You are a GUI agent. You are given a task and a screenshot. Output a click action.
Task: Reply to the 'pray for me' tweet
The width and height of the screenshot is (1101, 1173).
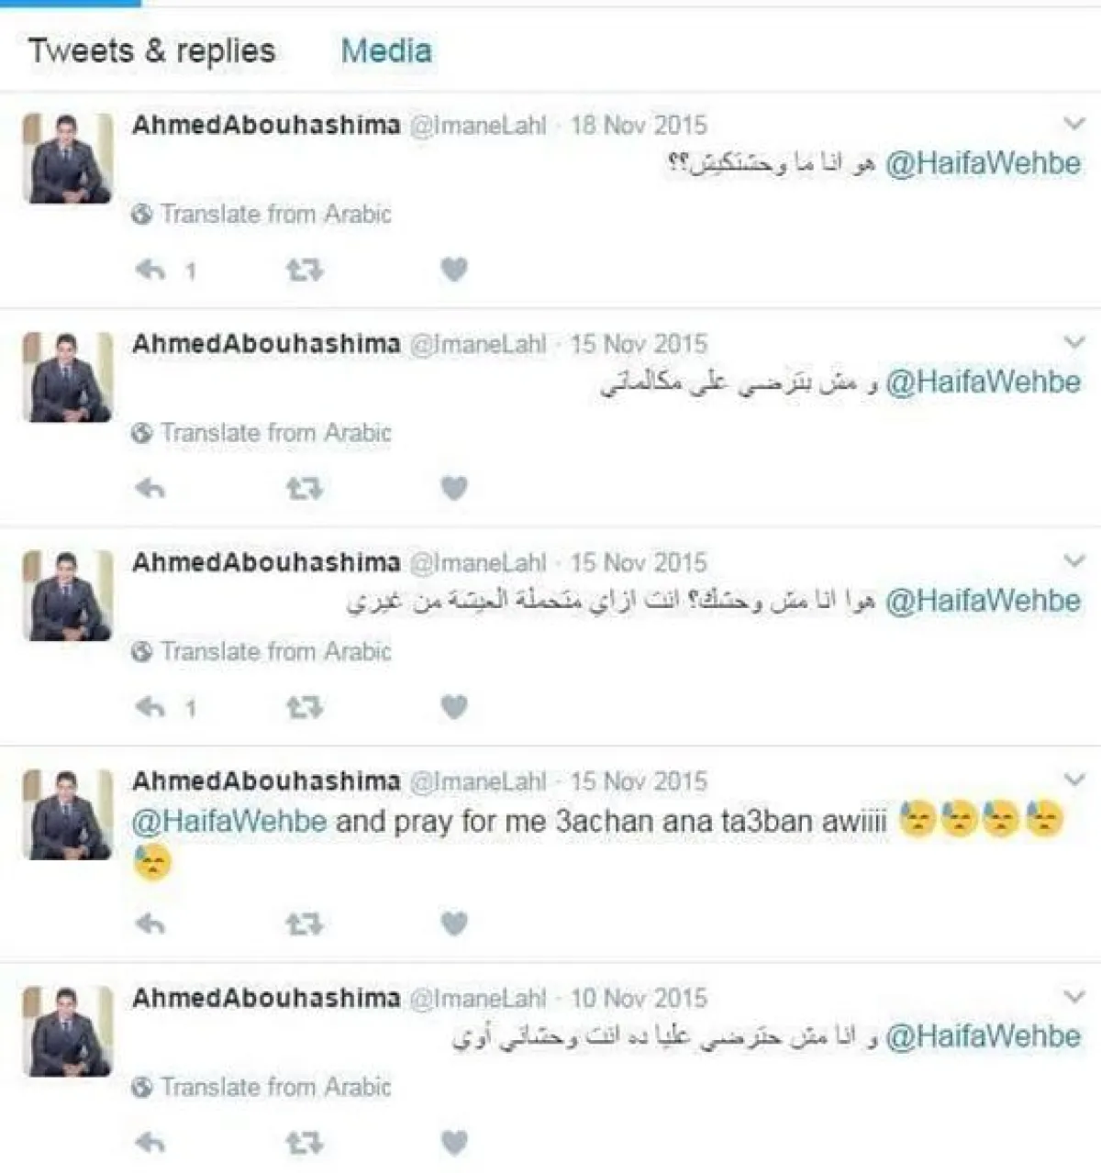[x=150, y=924]
